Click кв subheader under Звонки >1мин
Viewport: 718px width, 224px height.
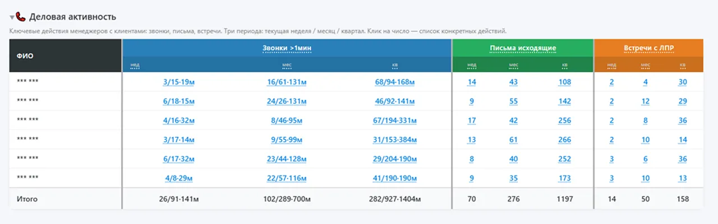[x=395, y=65]
